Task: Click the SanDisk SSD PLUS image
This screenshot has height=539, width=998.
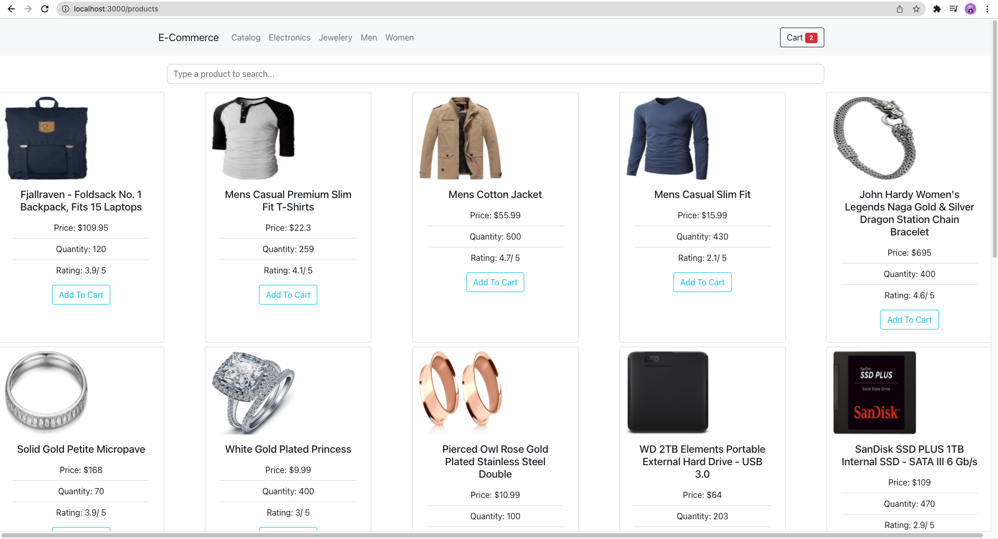Action: click(x=875, y=393)
